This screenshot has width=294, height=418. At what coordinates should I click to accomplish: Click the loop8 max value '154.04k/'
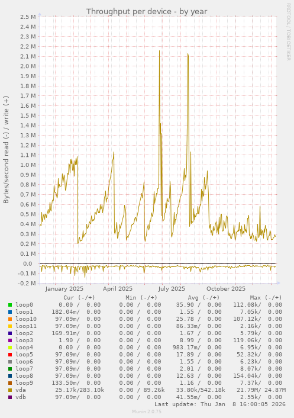(x=247, y=376)
